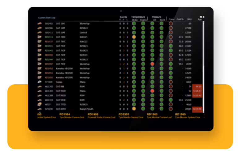This screenshot has width=245, height=151.
Task: Click the water truck icon beside WT27
Action: pos(40,104)
